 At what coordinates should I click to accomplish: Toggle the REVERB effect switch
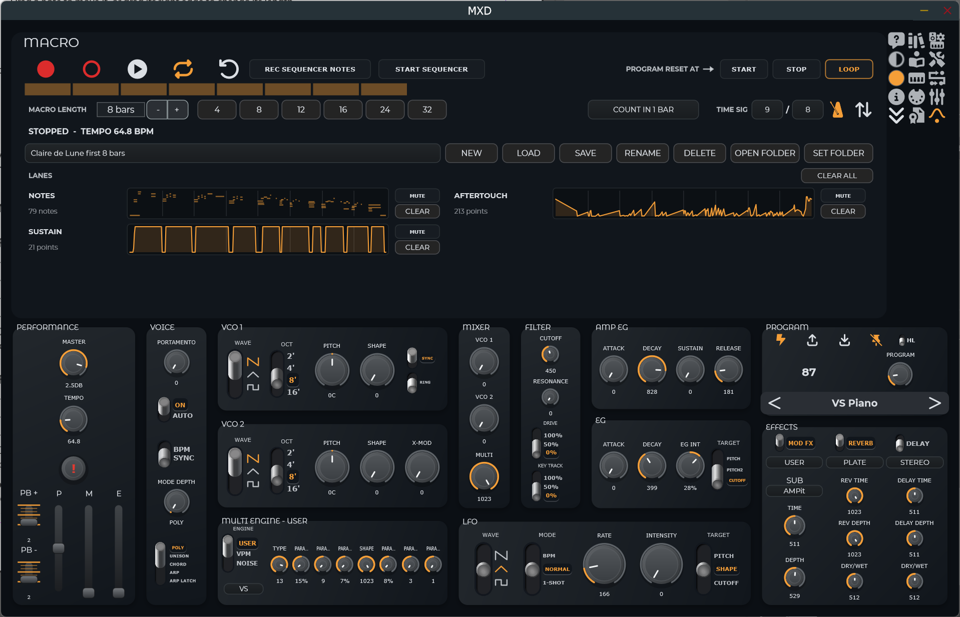click(840, 441)
